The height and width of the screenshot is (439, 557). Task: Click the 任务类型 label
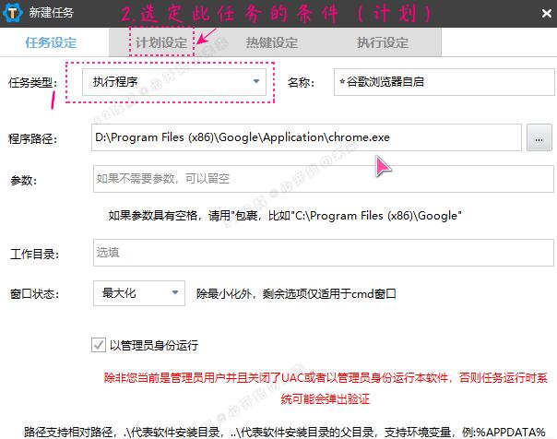[32, 83]
